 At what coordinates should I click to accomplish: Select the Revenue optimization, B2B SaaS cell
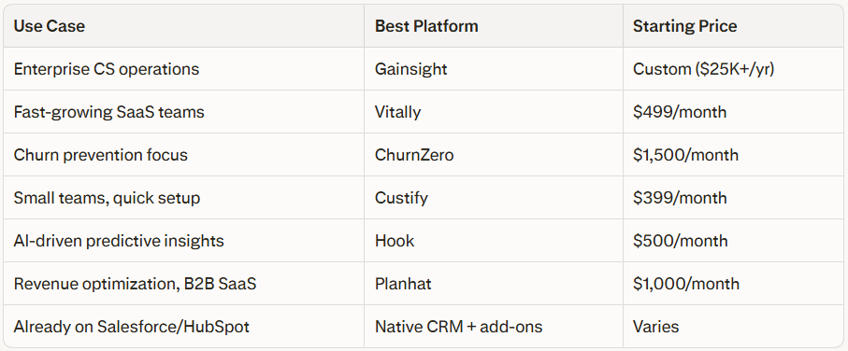click(x=183, y=284)
